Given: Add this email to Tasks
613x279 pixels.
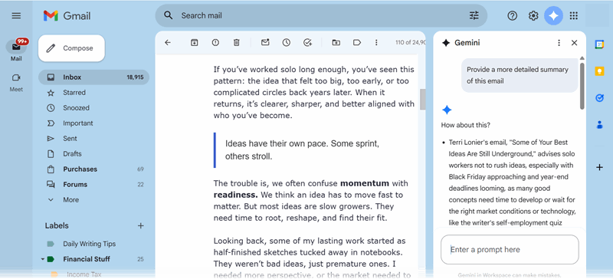Looking at the screenshot, I should coord(308,43).
